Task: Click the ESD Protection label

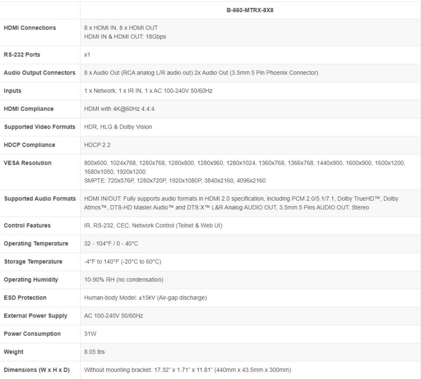Action: coord(25,298)
